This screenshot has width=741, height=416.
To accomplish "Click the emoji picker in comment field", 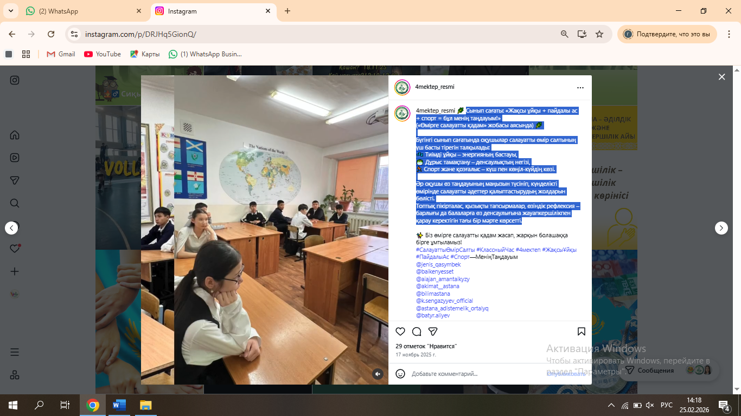I will (400, 374).
